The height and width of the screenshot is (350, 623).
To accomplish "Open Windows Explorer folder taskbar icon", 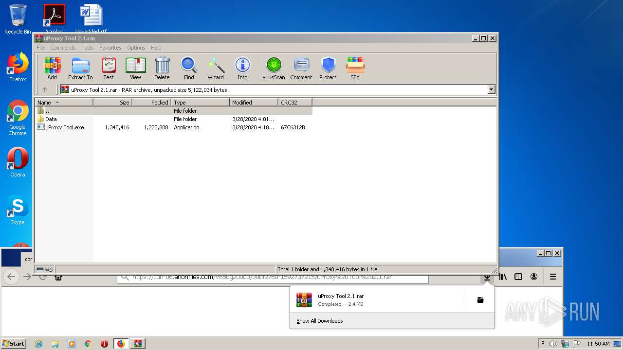I will (x=55, y=344).
